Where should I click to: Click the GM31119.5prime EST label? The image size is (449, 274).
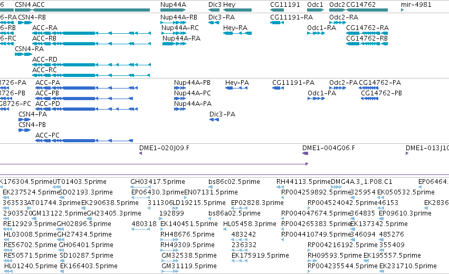tap(189, 266)
